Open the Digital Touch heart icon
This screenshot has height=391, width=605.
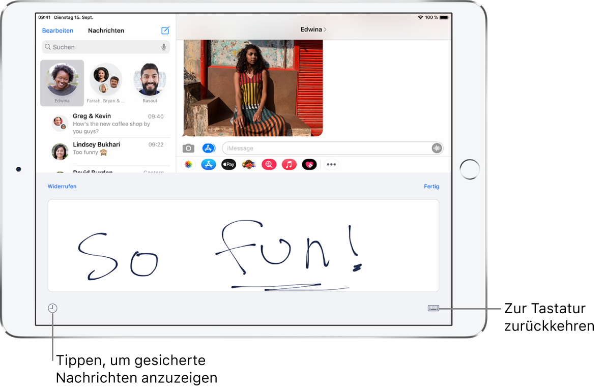point(309,165)
